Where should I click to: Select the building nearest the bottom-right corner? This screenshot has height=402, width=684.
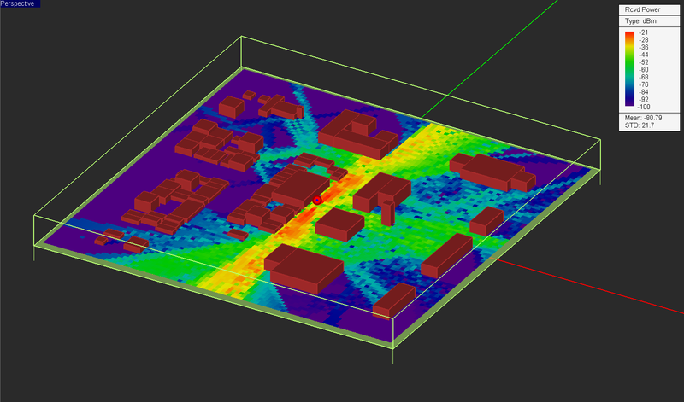click(394, 300)
